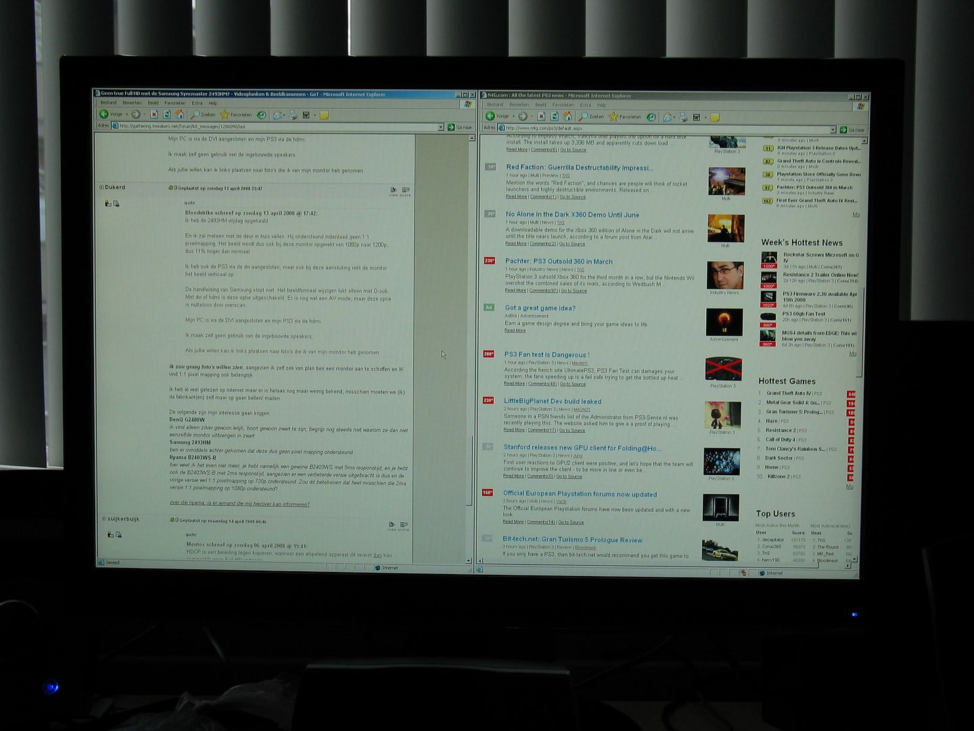Open the media/history globe icon in the N4G window
The height and width of the screenshot is (731, 974).
click(651, 117)
